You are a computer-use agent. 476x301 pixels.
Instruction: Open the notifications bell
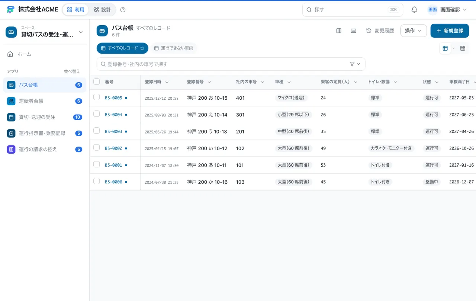pyautogui.click(x=414, y=10)
